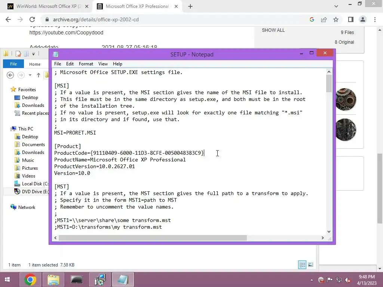Open Pictures folder under This PC

point(30,168)
